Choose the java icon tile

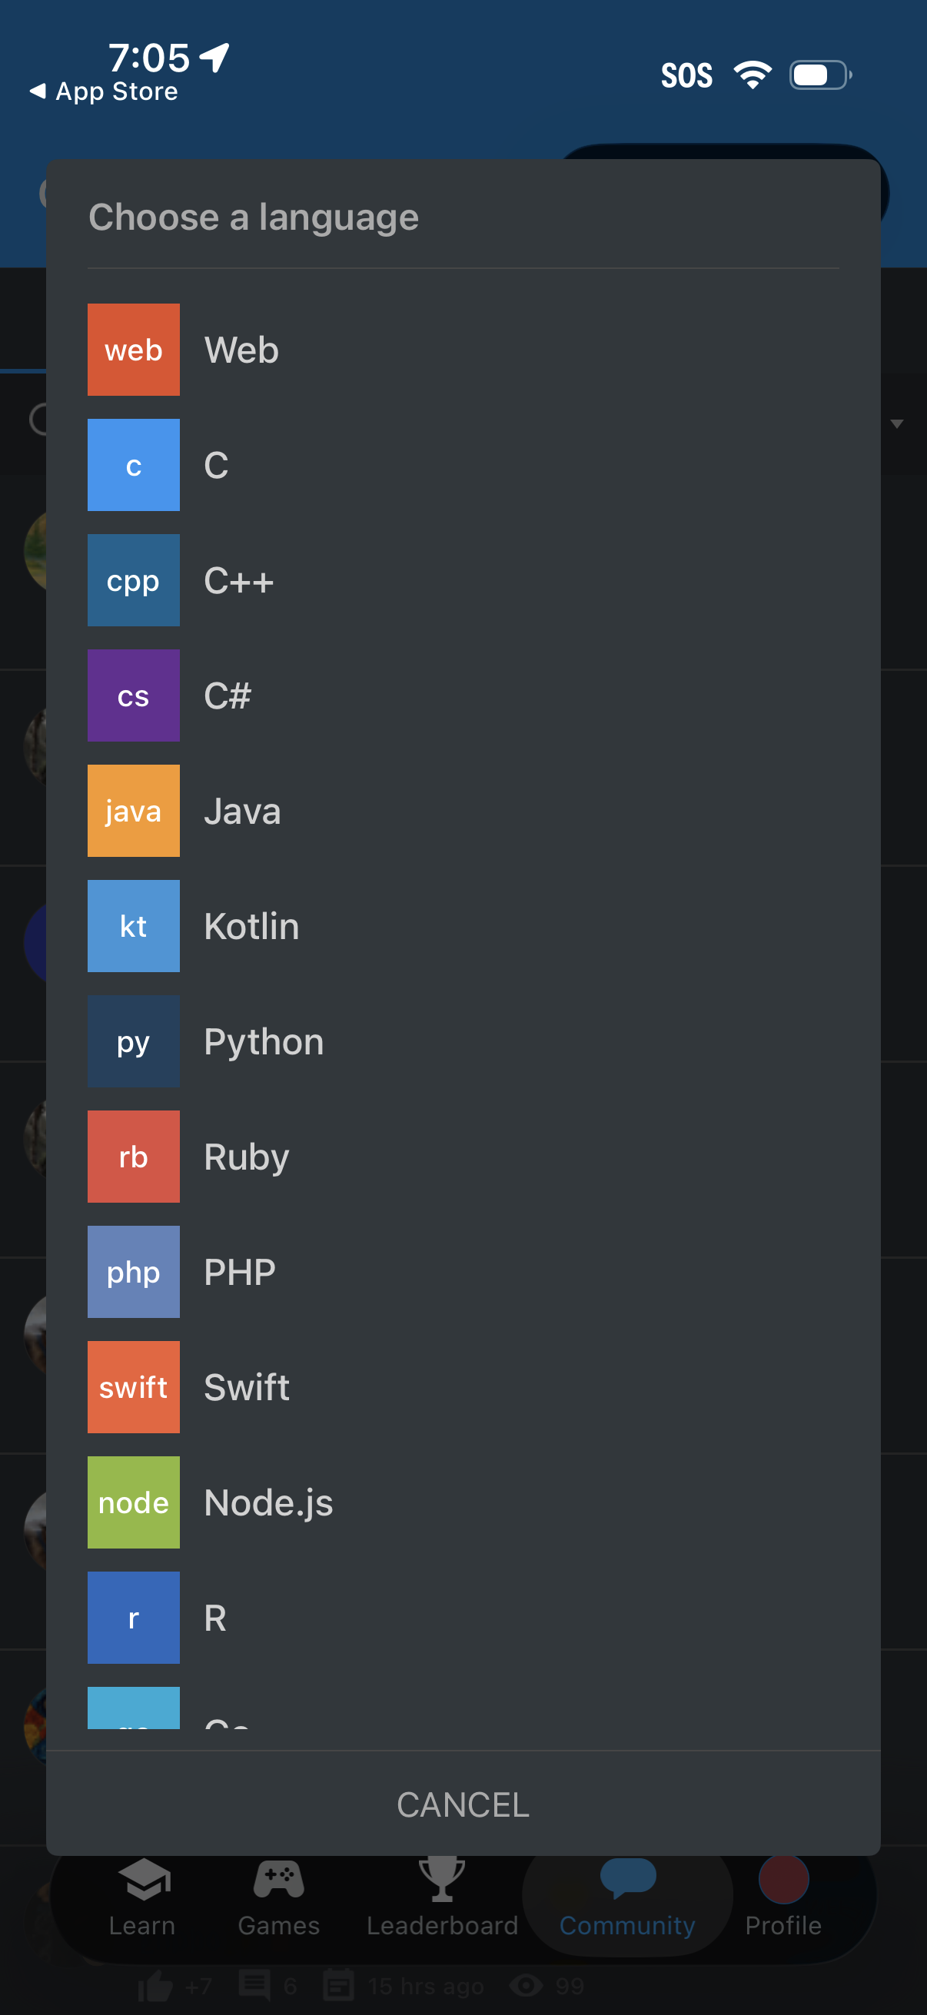click(133, 810)
